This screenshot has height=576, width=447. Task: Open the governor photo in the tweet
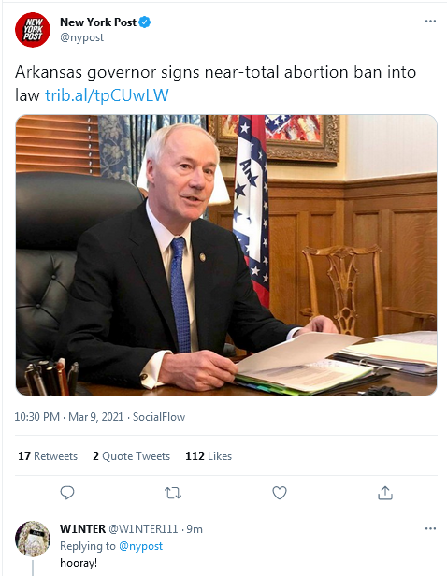click(226, 255)
